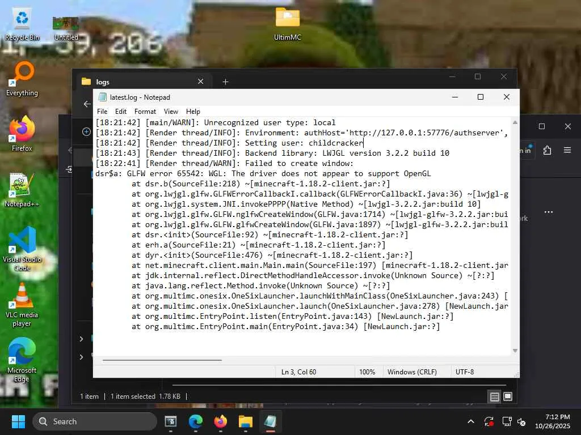The width and height of the screenshot is (581, 435).
Task: Open the Notepad Edit menu
Action: point(120,112)
